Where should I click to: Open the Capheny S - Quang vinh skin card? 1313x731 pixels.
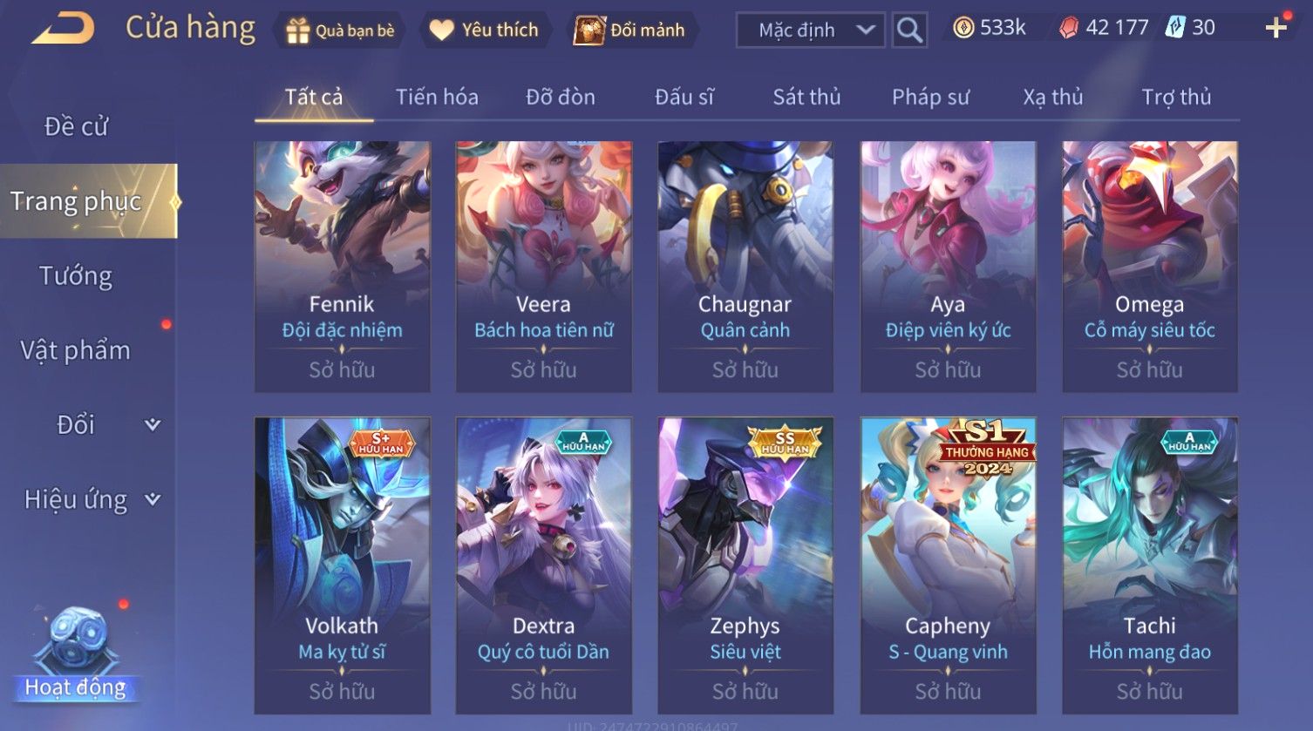tap(948, 565)
